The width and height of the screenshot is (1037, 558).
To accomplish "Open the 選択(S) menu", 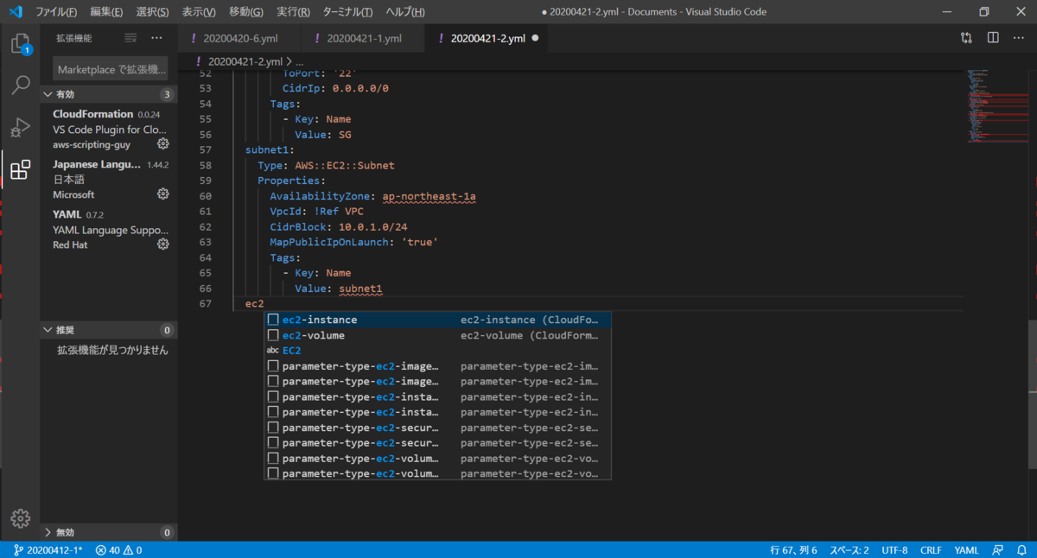I will point(152,12).
